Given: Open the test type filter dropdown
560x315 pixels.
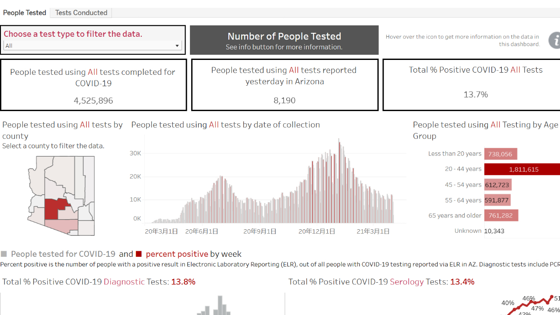Looking at the screenshot, I should (93, 45).
